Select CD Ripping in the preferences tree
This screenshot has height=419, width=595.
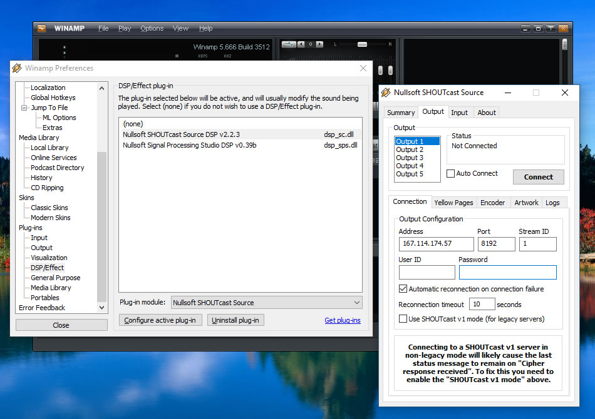pos(47,188)
